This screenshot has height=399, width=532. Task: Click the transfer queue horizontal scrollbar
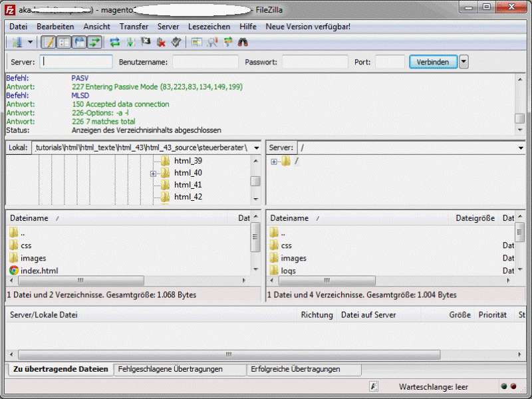pyautogui.click(x=229, y=355)
